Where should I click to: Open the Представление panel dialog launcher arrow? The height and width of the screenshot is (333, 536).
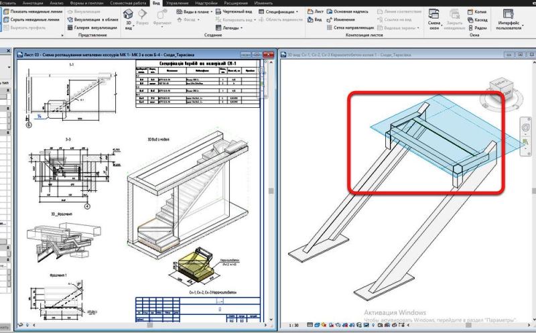point(62,36)
